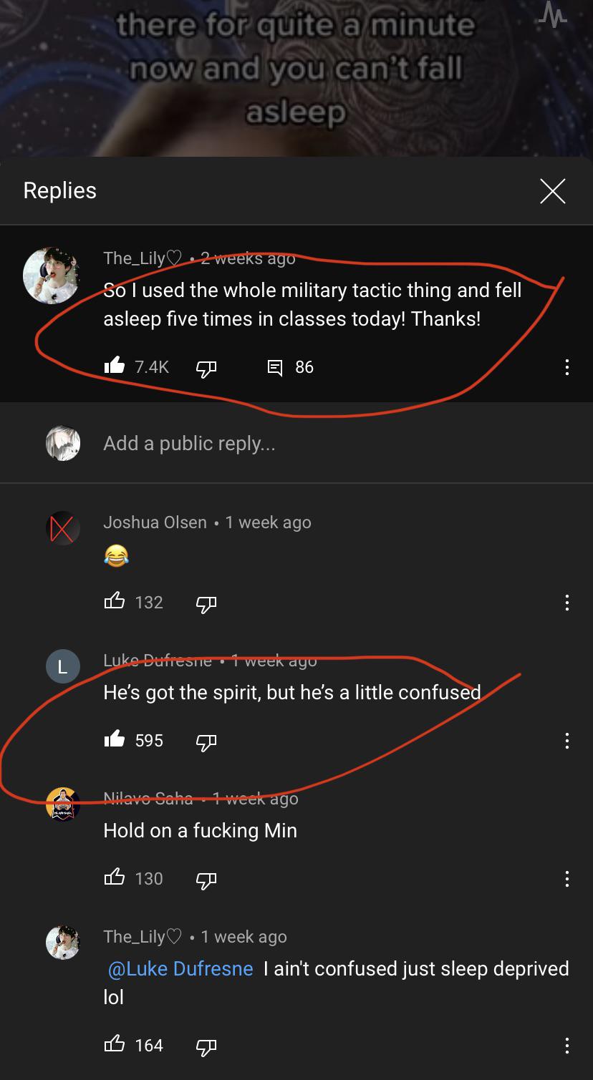The image size is (593, 1080).
Task: Open options menu for The_Lily's top comment
Action: click(x=567, y=368)
